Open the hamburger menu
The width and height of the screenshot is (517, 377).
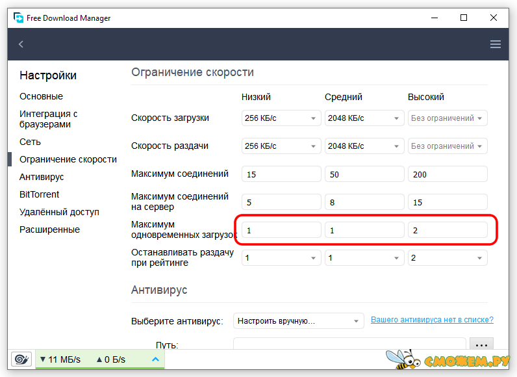tap(495, 44)
